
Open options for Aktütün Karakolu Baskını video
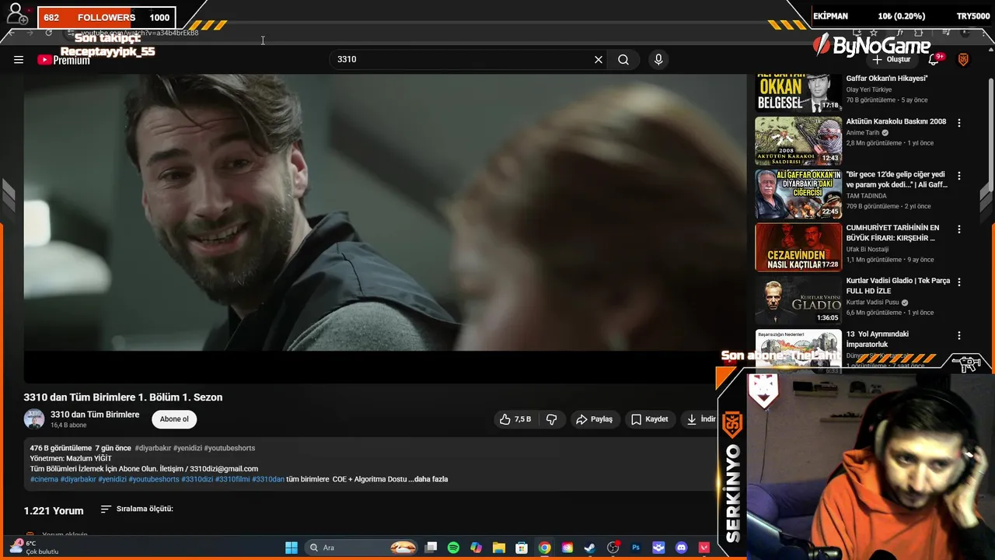[959, 123]
